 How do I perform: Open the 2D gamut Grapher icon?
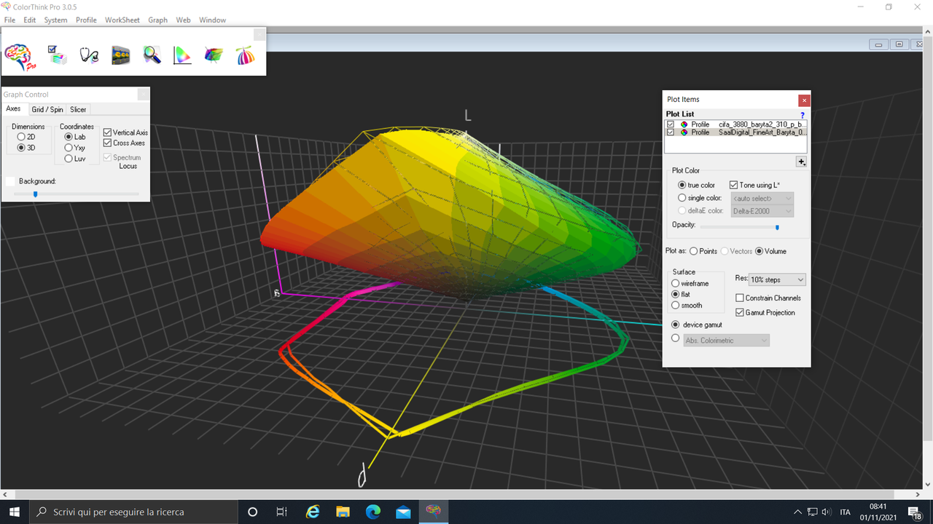tap(182, 55)
